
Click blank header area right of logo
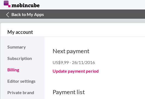(x=92, y=5)
